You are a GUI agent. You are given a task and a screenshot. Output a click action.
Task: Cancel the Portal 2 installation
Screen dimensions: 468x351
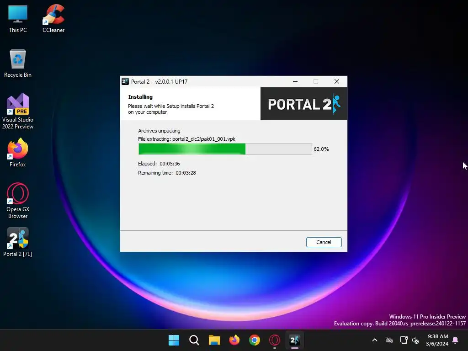[324, 242]
